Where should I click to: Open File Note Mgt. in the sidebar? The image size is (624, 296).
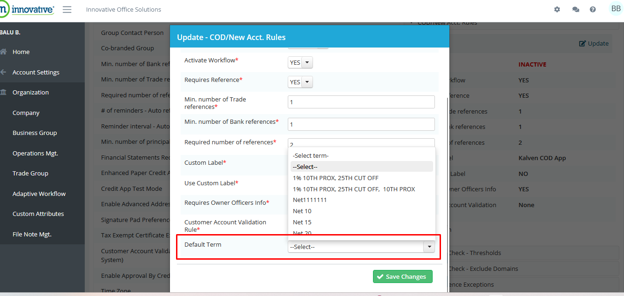32,234
